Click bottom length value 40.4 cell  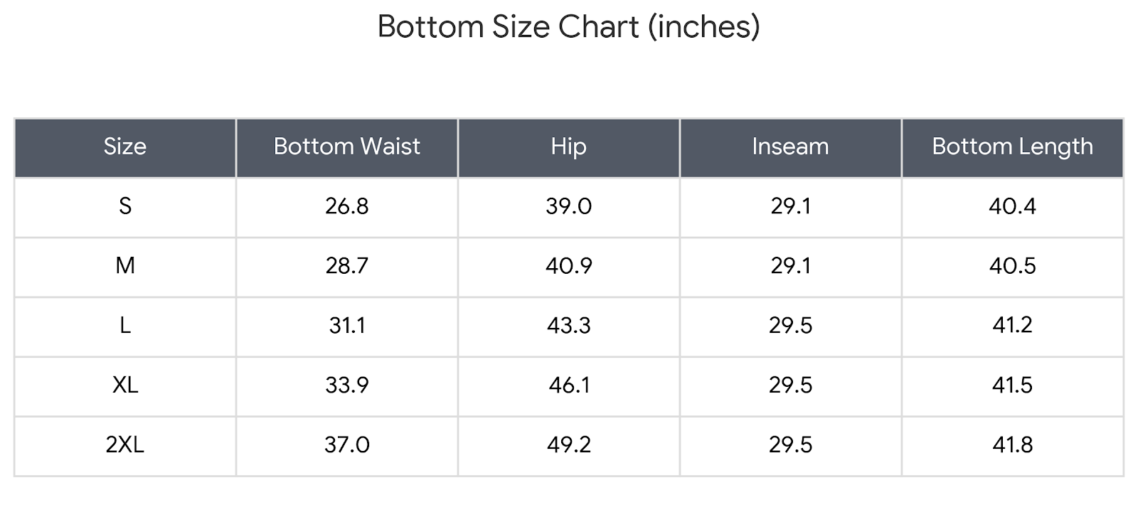point(1012,206)
